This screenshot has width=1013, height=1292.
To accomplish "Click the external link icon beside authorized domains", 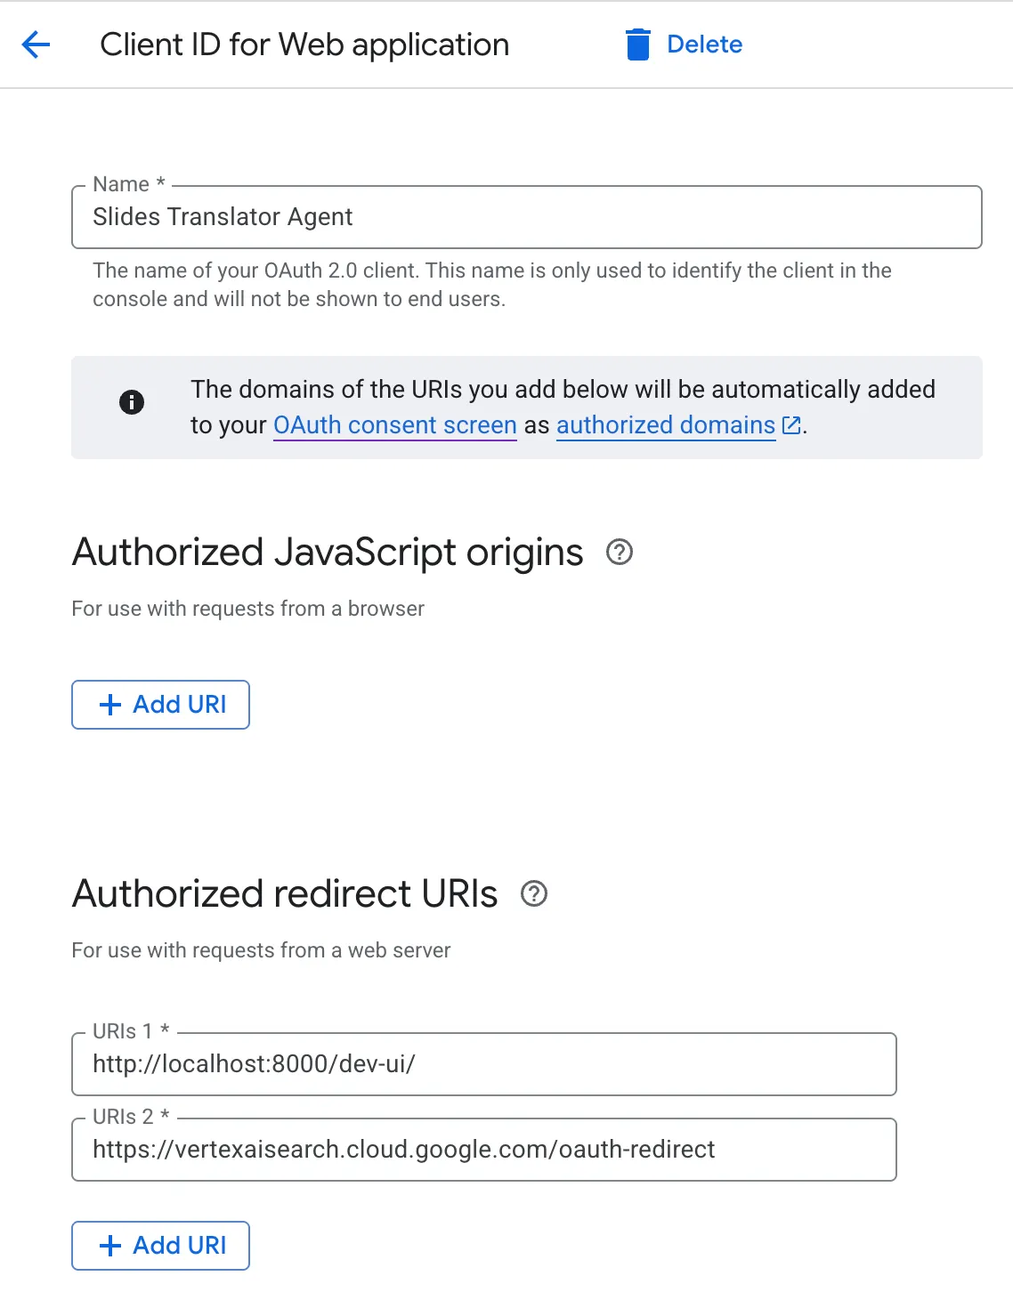I will (791, 425).
